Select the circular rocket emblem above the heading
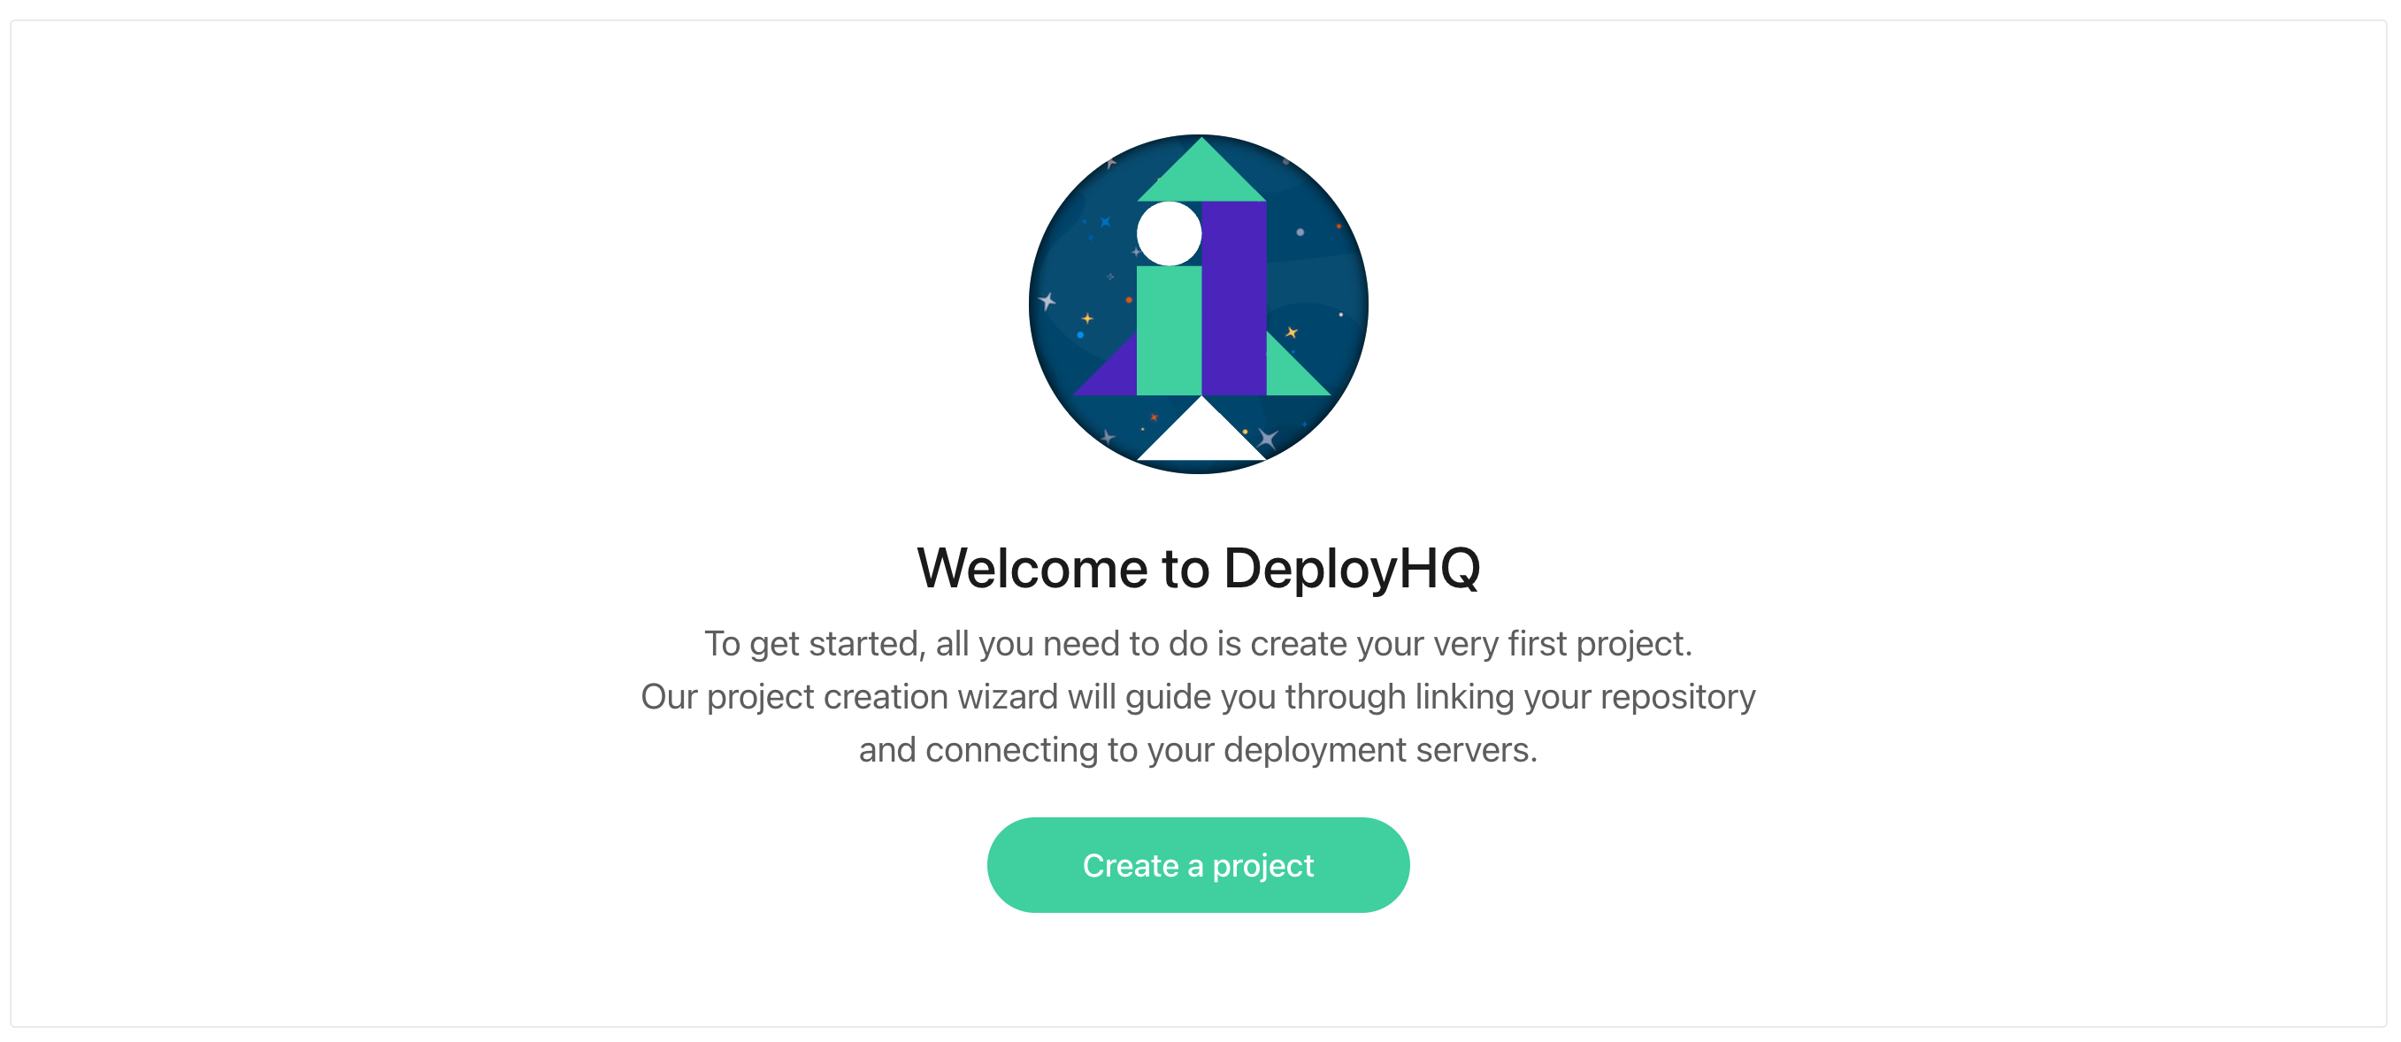The height and width of the screenshot is (1042, 2401). (1199, 306)
